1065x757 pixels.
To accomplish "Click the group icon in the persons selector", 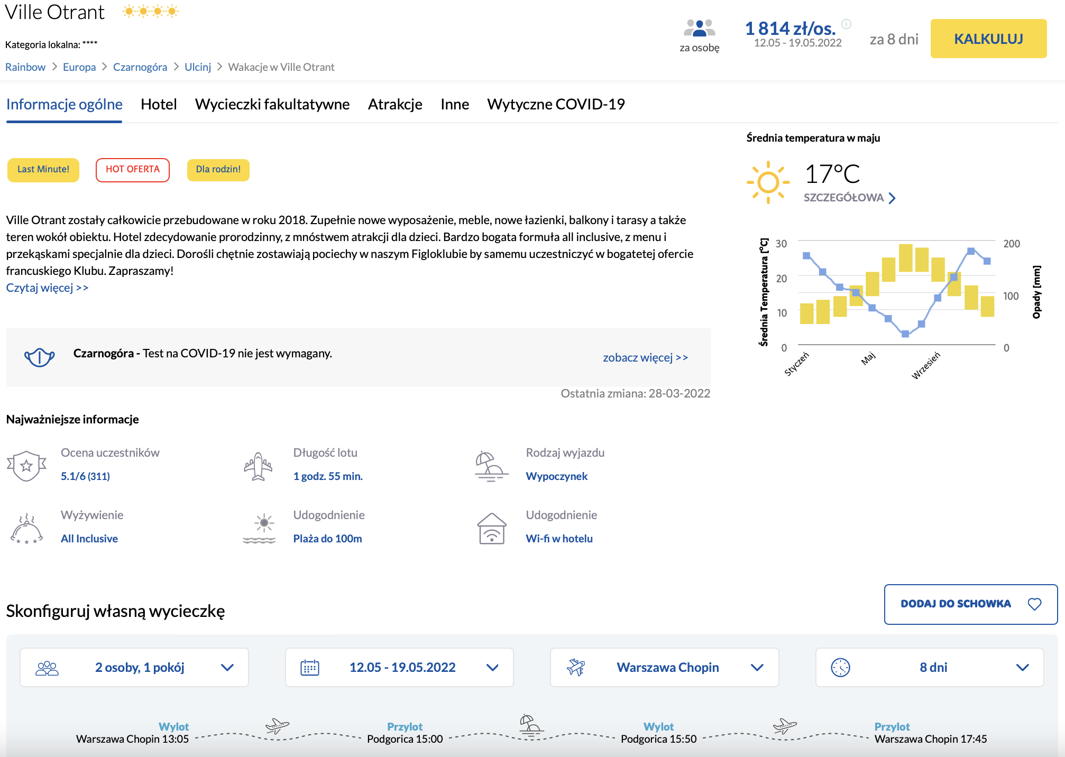I will click(47, 668).
